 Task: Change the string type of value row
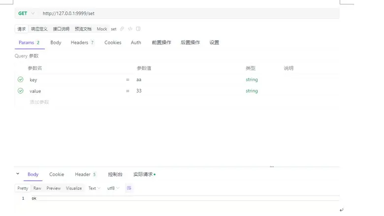[x=252, y=91]
